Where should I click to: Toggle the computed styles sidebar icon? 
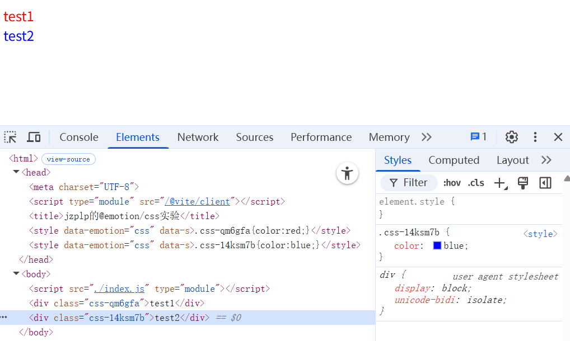click(x=545, y=183)
